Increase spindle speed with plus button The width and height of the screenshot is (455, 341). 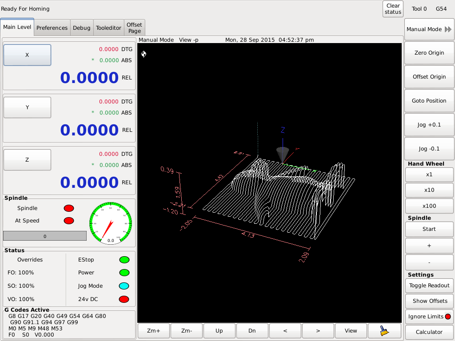point(430,246)
